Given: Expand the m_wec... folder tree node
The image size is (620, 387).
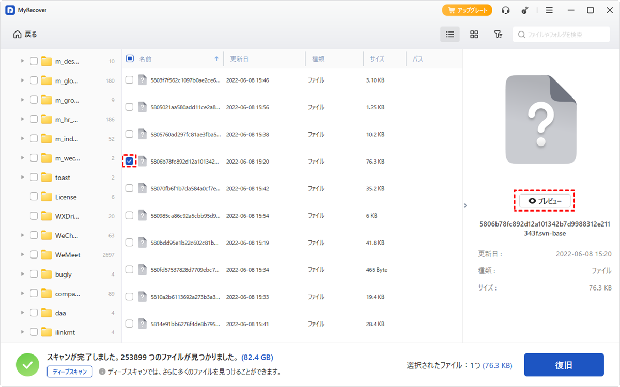Looking at the screenshot, I should pos(22,158).
